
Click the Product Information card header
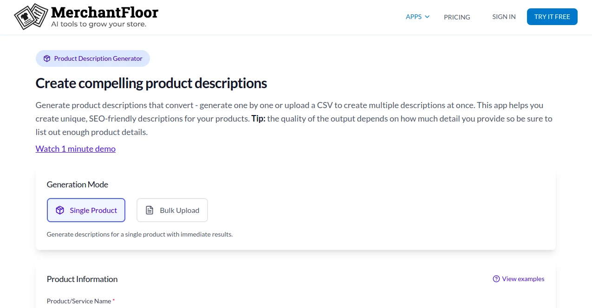(x=82, y=279)
